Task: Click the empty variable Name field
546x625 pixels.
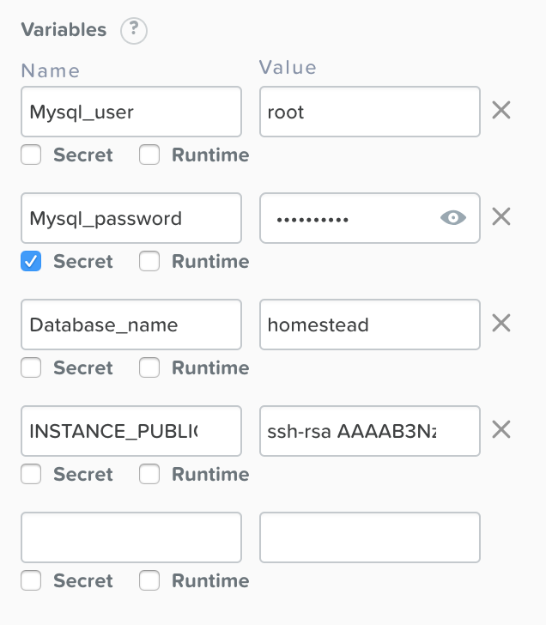Action: 131,537
